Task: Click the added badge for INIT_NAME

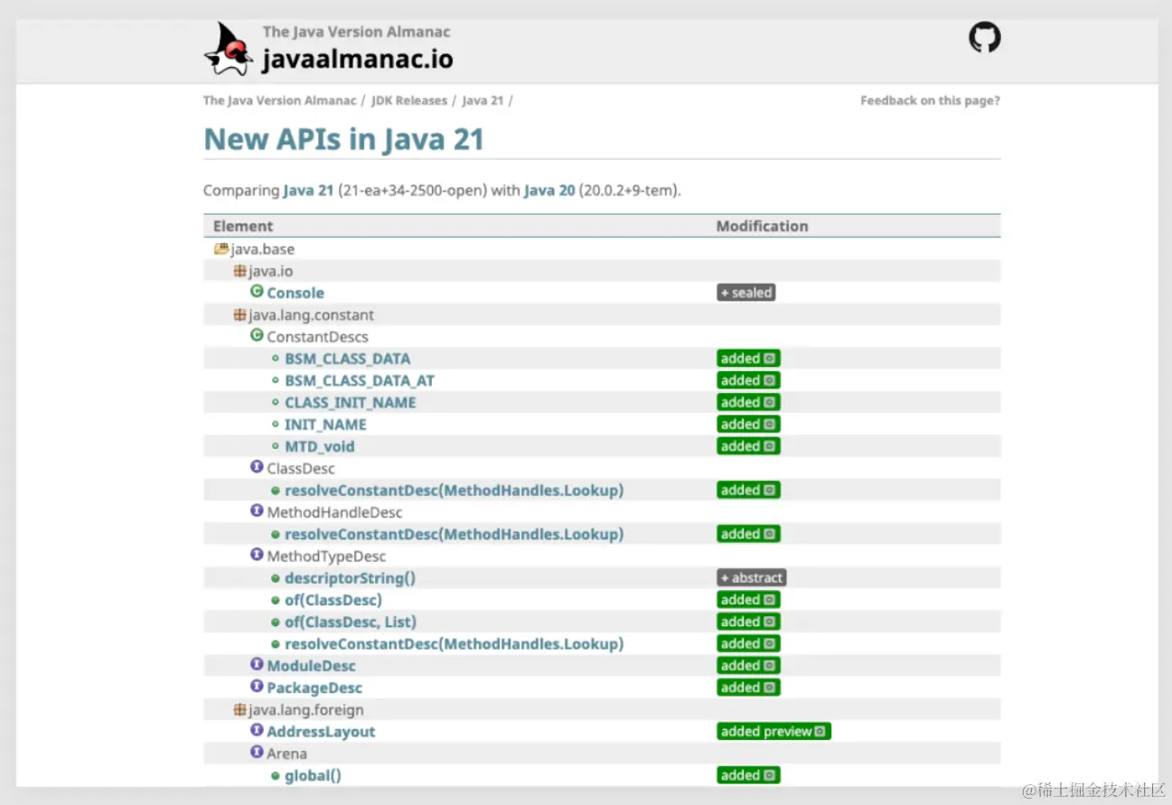Action: tap(748, 425)
